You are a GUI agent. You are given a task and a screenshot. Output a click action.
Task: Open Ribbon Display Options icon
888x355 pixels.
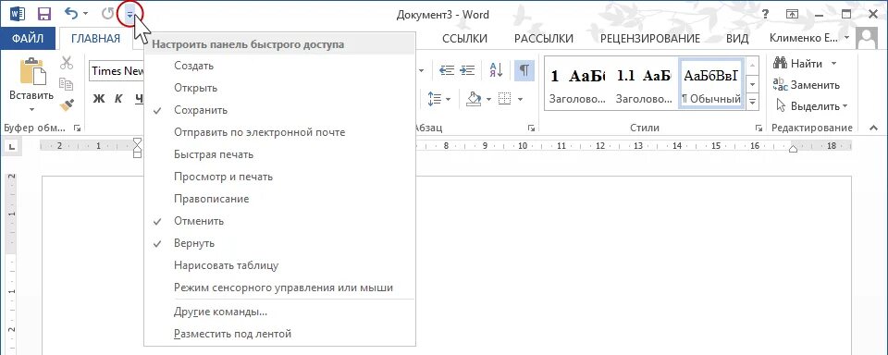click(793, 14)
